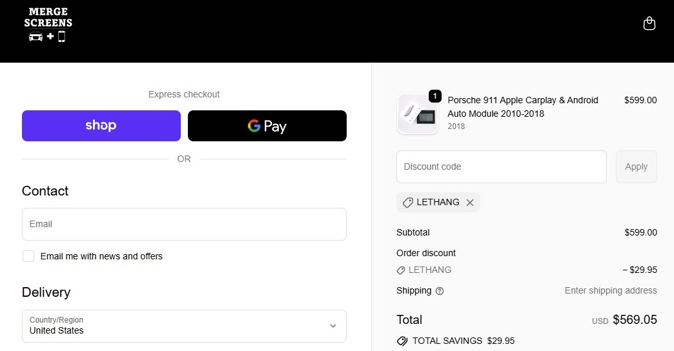Click the Express checkout heading
Image resolution: width=674 pixels, height=351 pixels.
[184, 94]
